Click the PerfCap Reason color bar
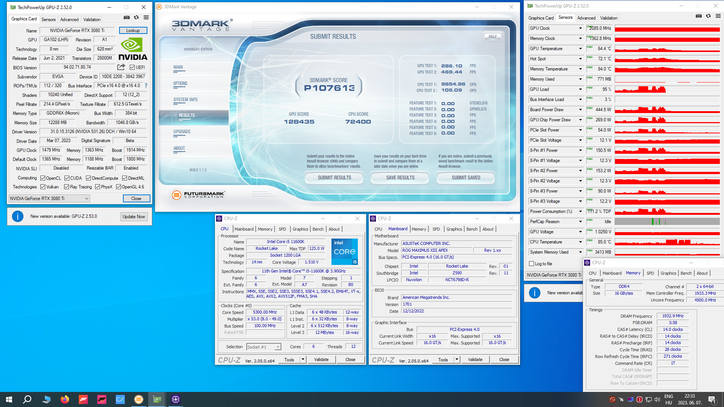 click(667, 222)
